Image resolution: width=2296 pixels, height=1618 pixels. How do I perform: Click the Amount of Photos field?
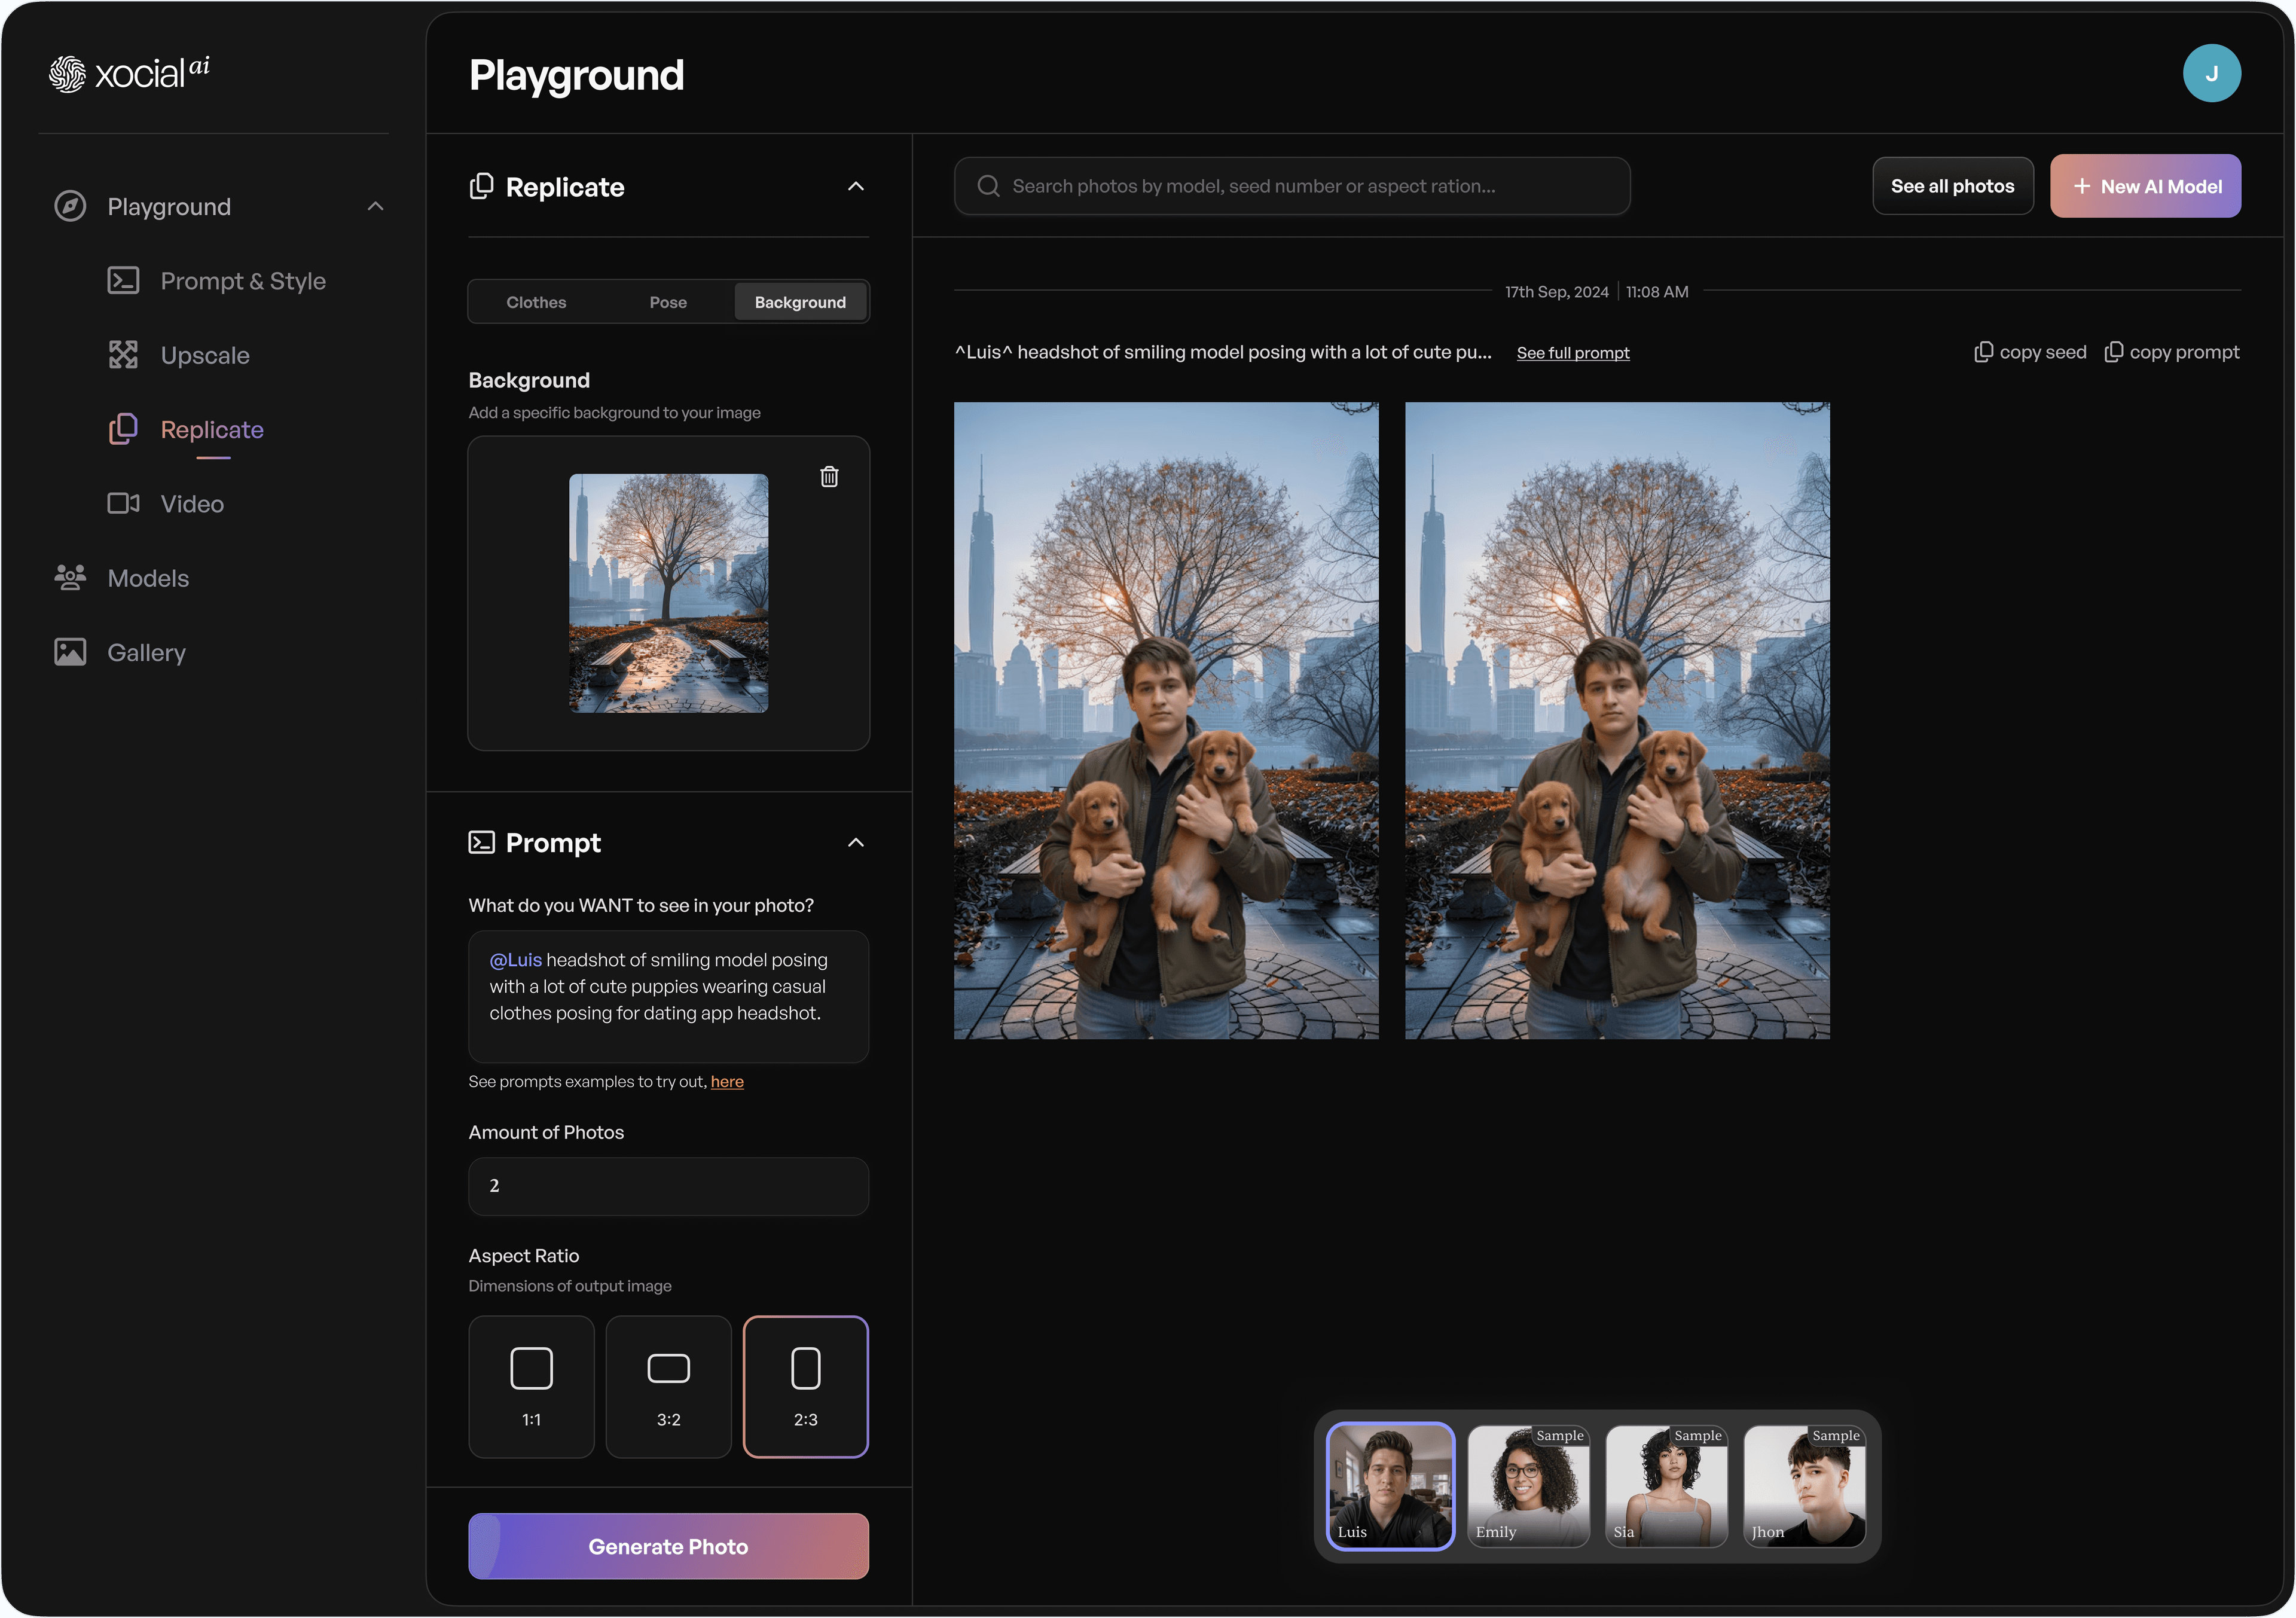668,1186
